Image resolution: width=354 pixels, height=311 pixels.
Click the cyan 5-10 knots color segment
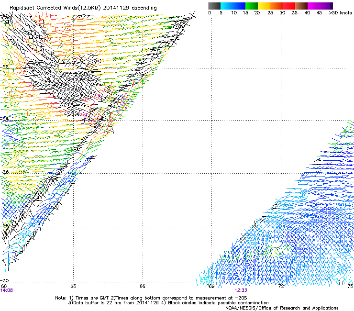[x=227, y=6]
